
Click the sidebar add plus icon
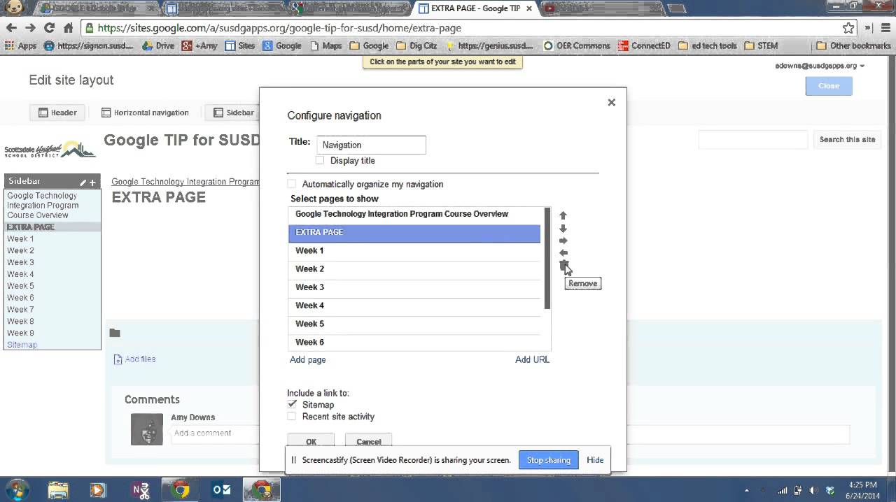(x=92, y=182)
